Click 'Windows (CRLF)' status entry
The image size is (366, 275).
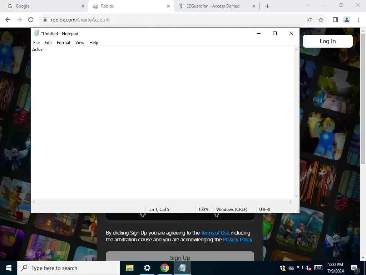pos(232,209)
